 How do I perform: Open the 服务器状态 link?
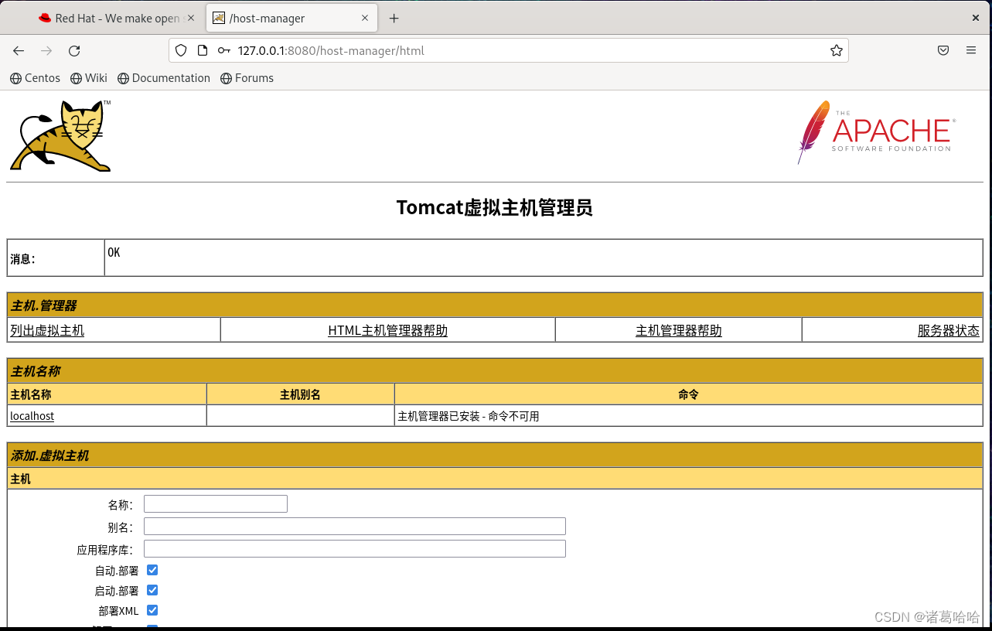(948, 330)
